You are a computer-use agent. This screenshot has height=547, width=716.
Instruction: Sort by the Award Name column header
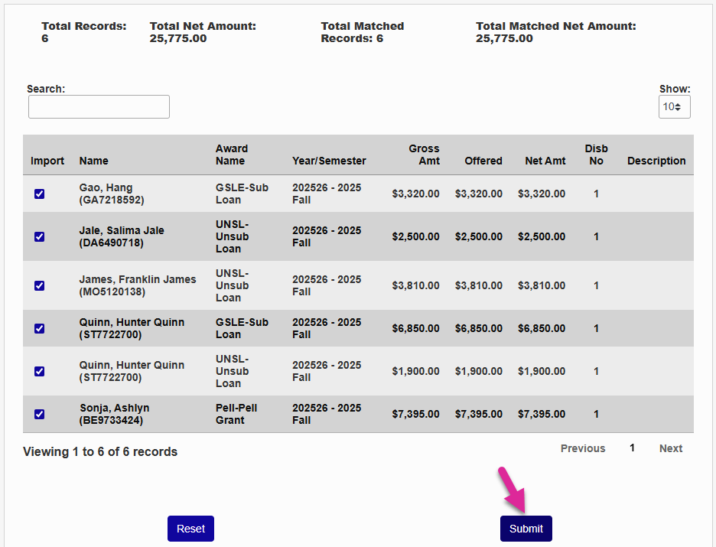[x=231, y=155]
